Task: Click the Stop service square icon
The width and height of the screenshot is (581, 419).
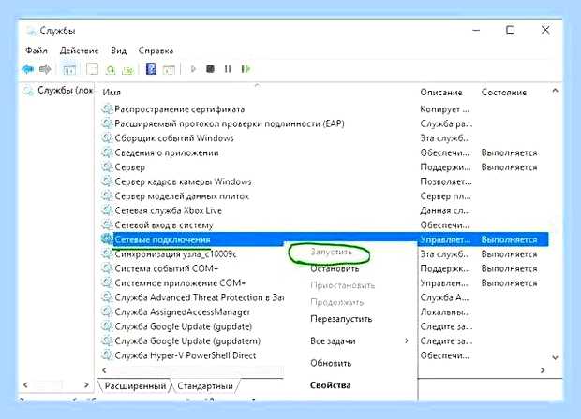Action: (210, 69)
